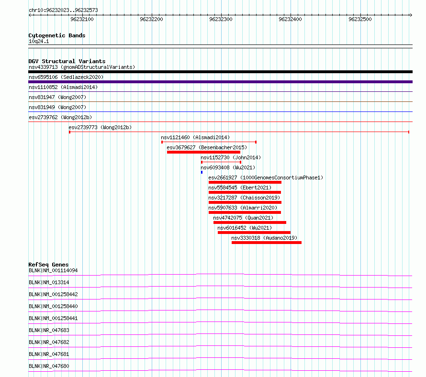This screenshot has height=377, width=426.
Task: Click ruler position 96232500
Action: click(x=360, y=19)
